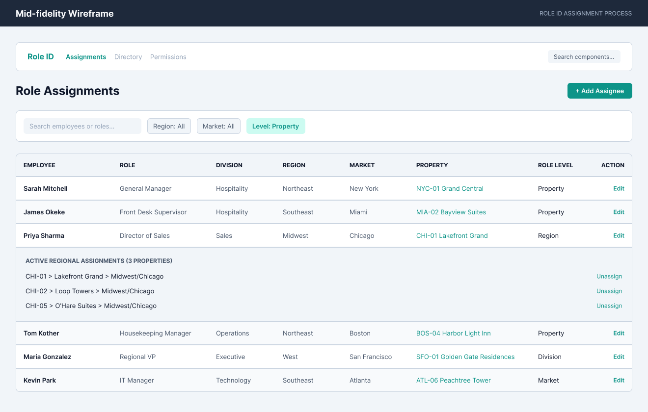
Task: Click the Housekeeping Manager role cell
Action: click(x=156, y=333)
